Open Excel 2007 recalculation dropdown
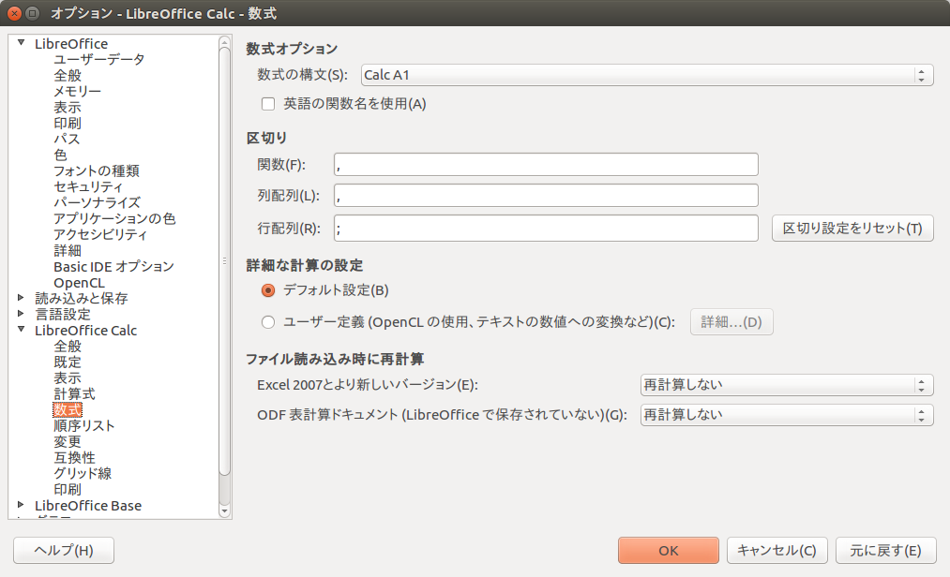950x577 pixels. [x=787, y=385]
